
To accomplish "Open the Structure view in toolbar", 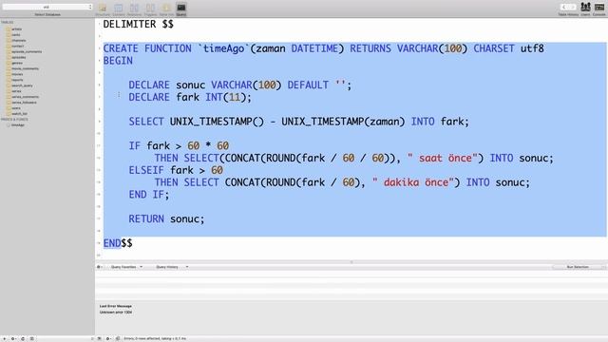I will [103, 9].
